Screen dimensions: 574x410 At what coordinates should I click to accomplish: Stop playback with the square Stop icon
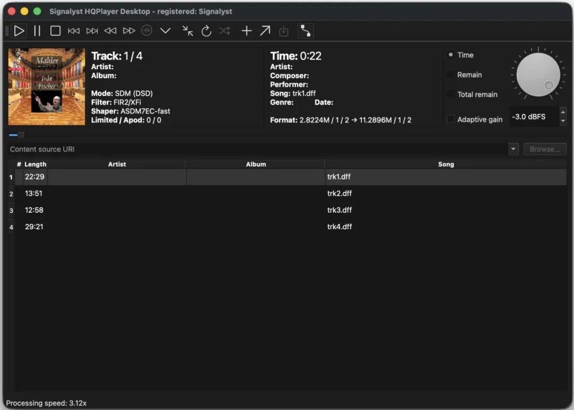click(x=55, y=31)
